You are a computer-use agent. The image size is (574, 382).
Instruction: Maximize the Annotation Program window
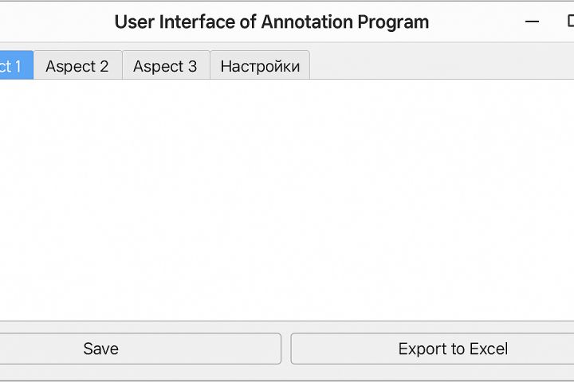pyautogui.click(x=569, y=21)
